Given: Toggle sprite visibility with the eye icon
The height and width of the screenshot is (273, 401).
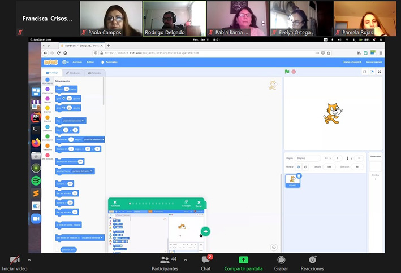Looking at the screenshot, I should tap(299, 166).
